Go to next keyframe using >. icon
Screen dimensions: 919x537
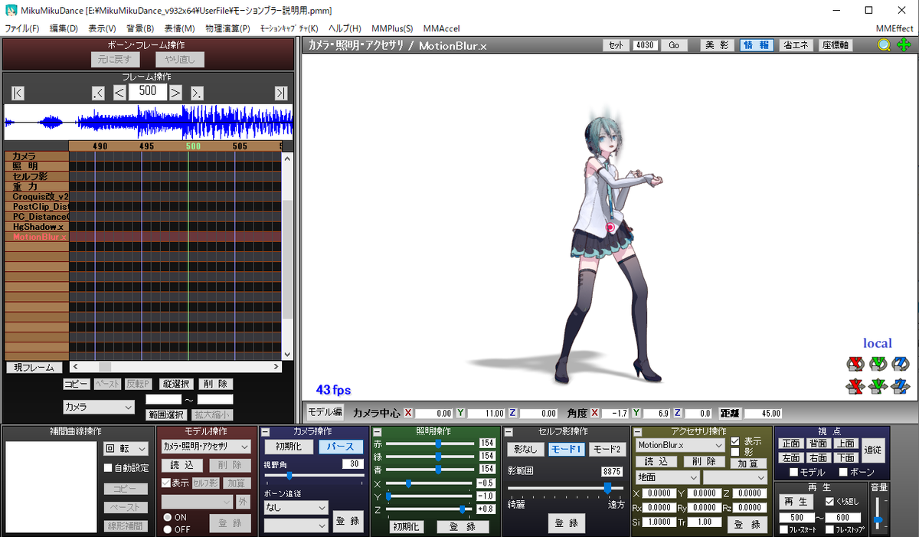[x=197, y=93]
